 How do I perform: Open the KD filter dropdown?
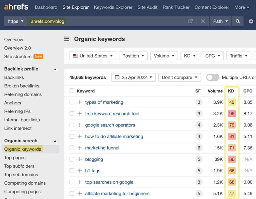[190, 56]
